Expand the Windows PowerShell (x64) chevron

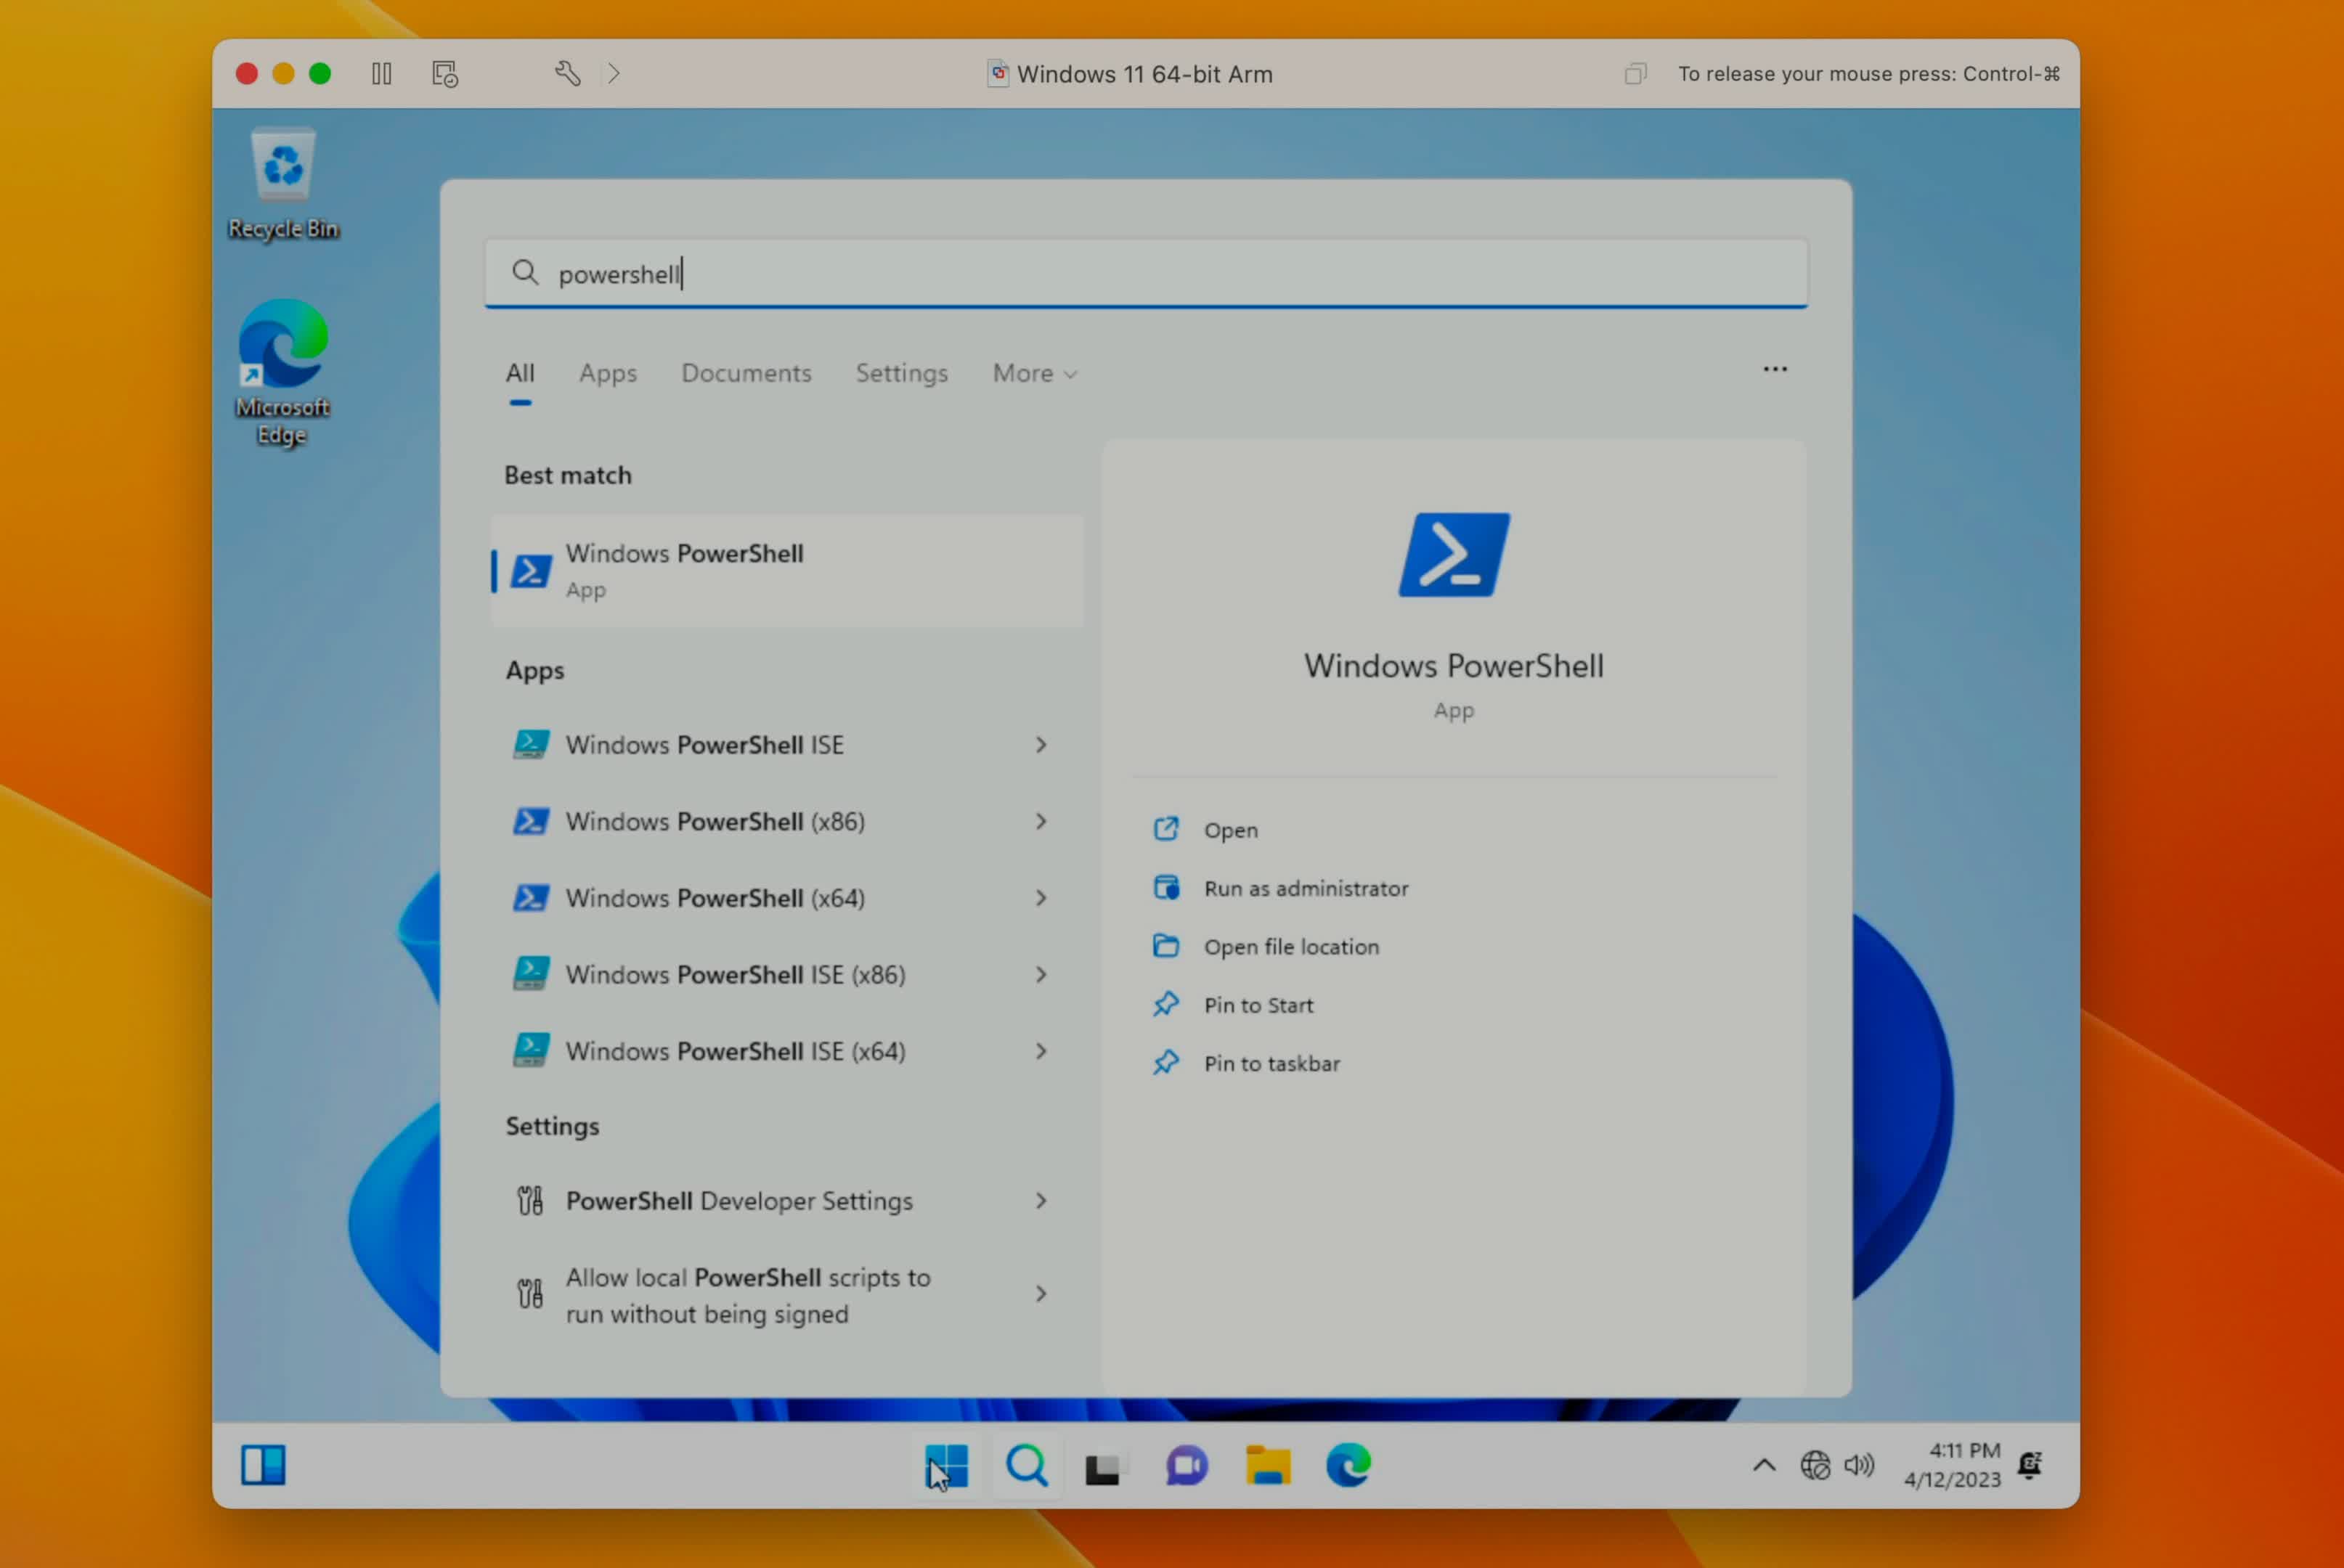[x=1041, y=898]
